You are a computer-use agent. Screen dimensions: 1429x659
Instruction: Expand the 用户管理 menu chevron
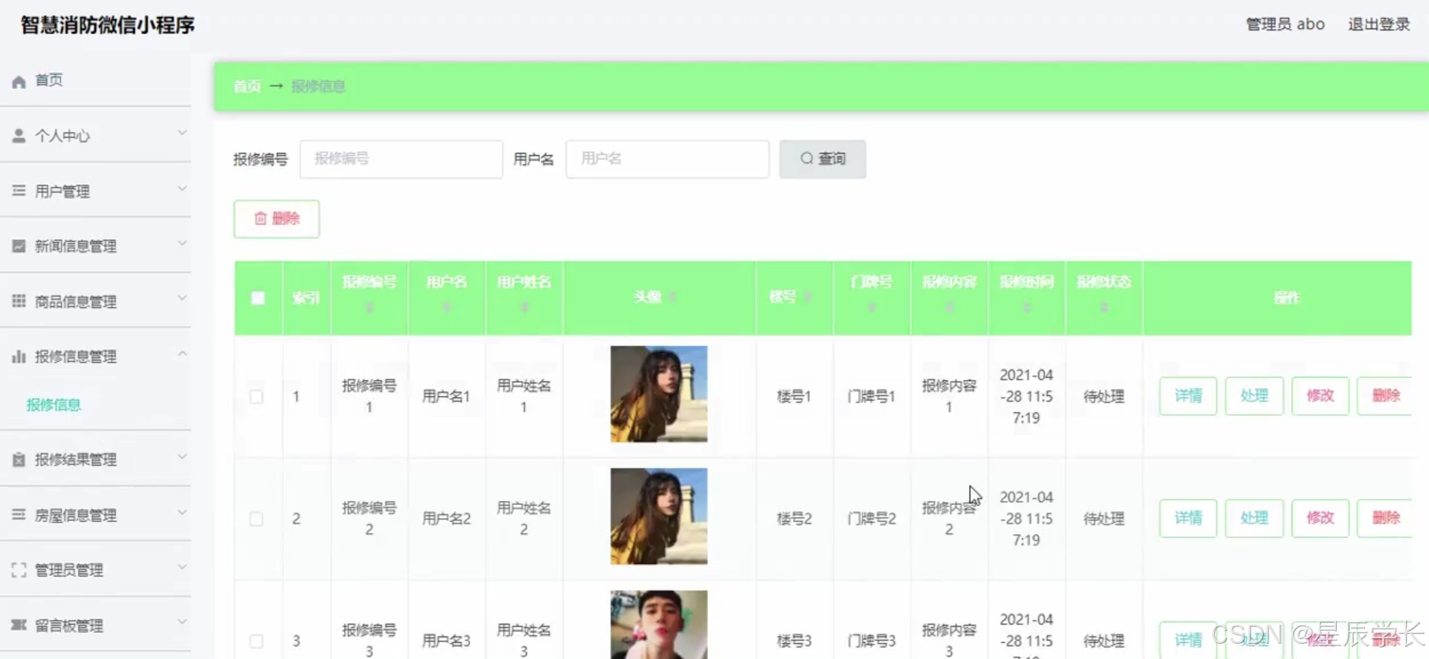click(x=182, y=188)
